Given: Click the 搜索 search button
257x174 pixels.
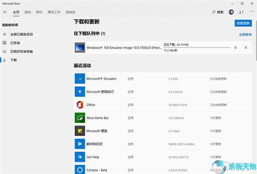Looking at the screenshot, I should pos(218,12).
